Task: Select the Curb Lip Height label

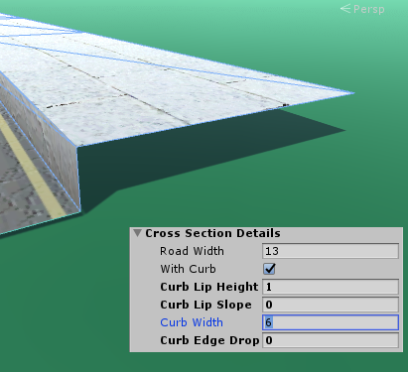Action: point(209,287)
